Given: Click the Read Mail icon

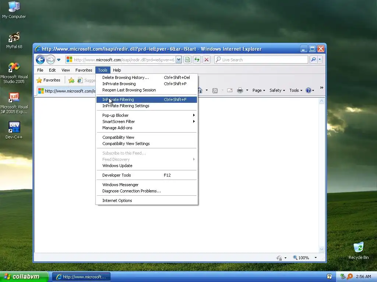Looking at the screenshot, I should coord(230,90).
